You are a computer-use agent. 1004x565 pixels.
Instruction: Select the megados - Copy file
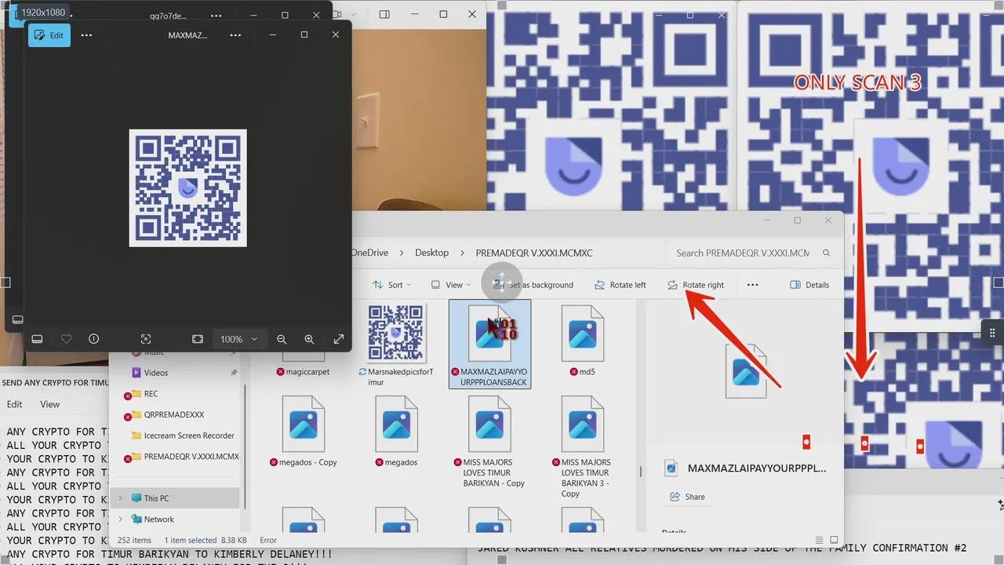click(x=303, y=431)
